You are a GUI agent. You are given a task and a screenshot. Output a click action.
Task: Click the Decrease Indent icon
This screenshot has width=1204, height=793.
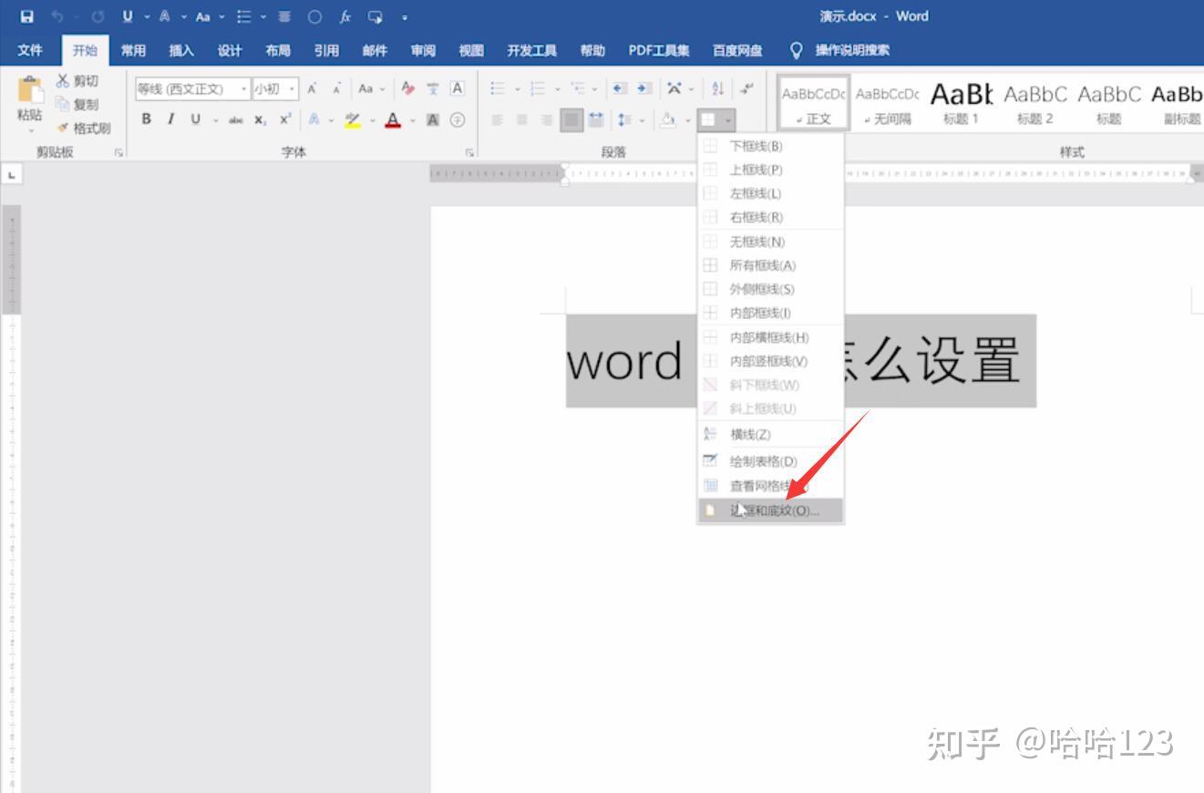(x=620, y=88)
